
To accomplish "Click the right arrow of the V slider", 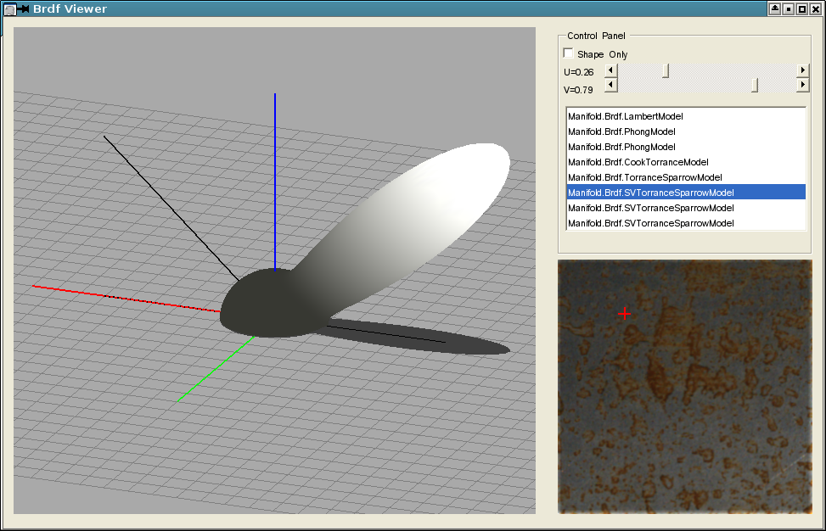I will (x=802, y=85).
